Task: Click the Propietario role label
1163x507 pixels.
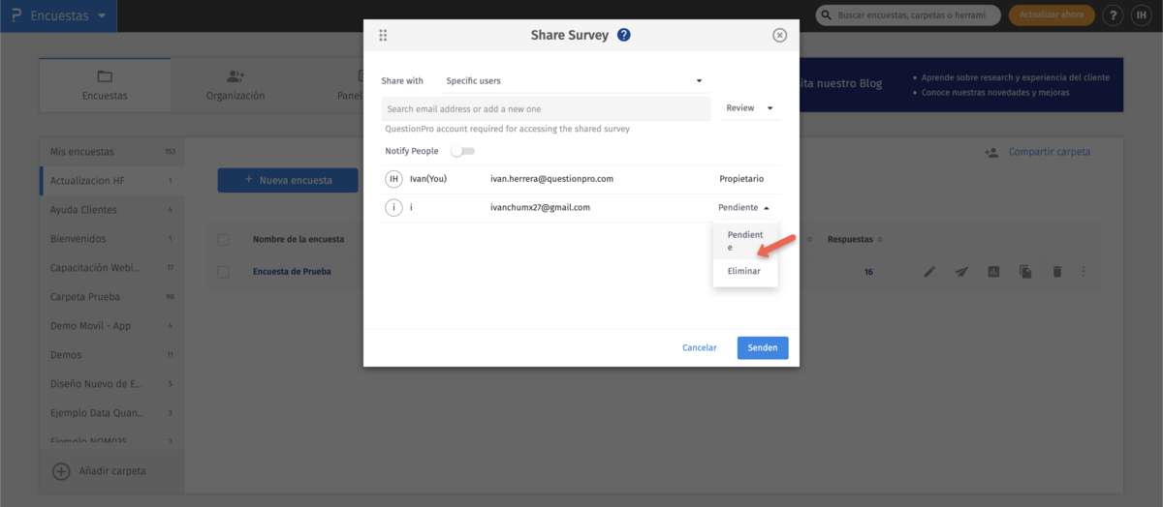Action: 741,179
